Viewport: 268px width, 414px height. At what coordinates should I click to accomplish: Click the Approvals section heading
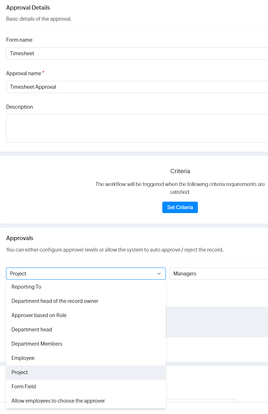coord(20,238)
